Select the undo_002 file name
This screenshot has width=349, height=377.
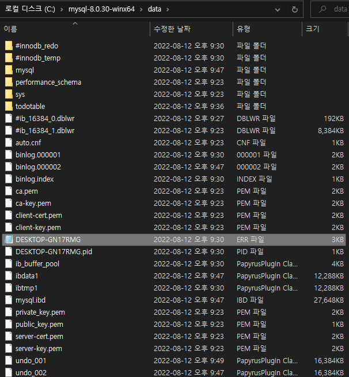tap(31, 372)
